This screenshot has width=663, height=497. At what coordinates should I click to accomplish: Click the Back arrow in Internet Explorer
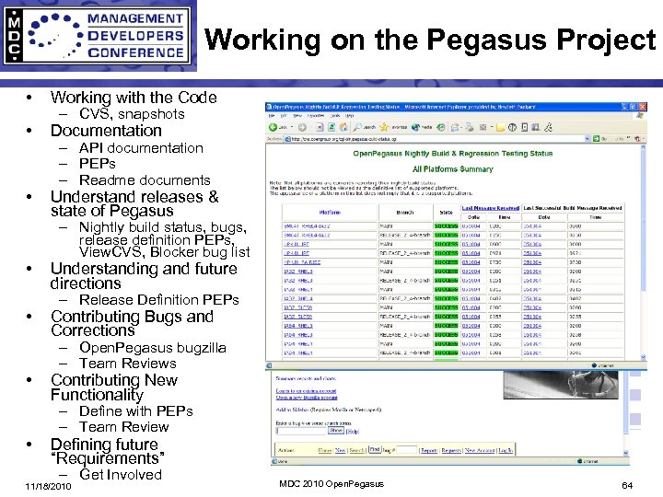[x=273, y=127]
